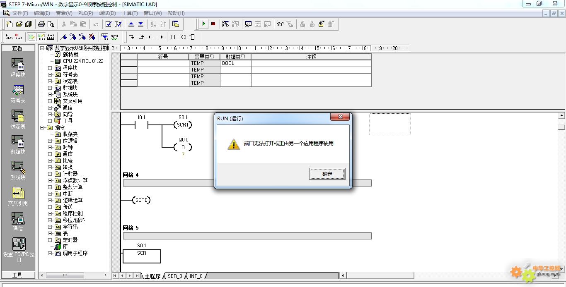Close the RUN (运行) dialog with X
Screen dimensions: 566x287
[x=340, y=117]
